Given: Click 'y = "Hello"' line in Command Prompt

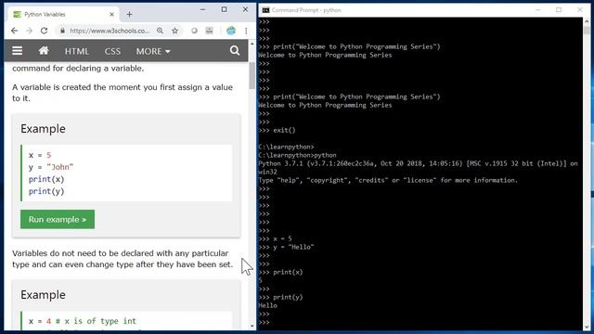Looking at the screenshot, I should 286,248.
